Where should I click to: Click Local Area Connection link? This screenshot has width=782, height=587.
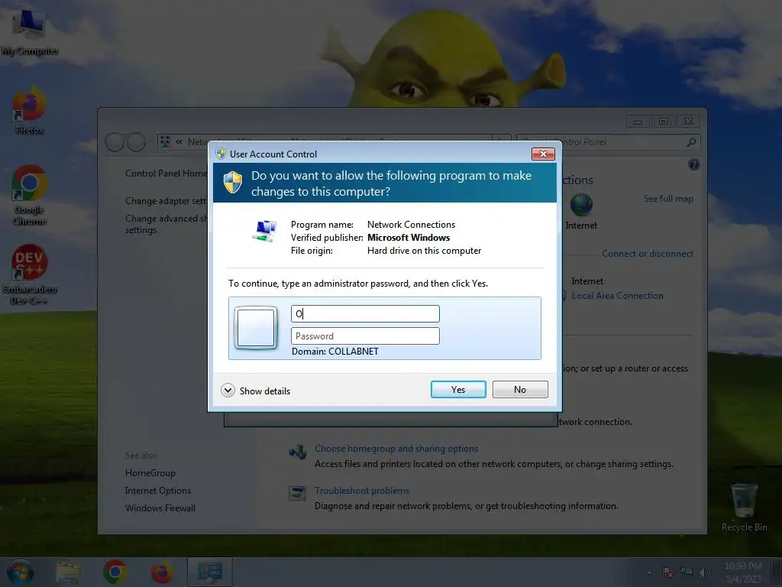point(617,296)
